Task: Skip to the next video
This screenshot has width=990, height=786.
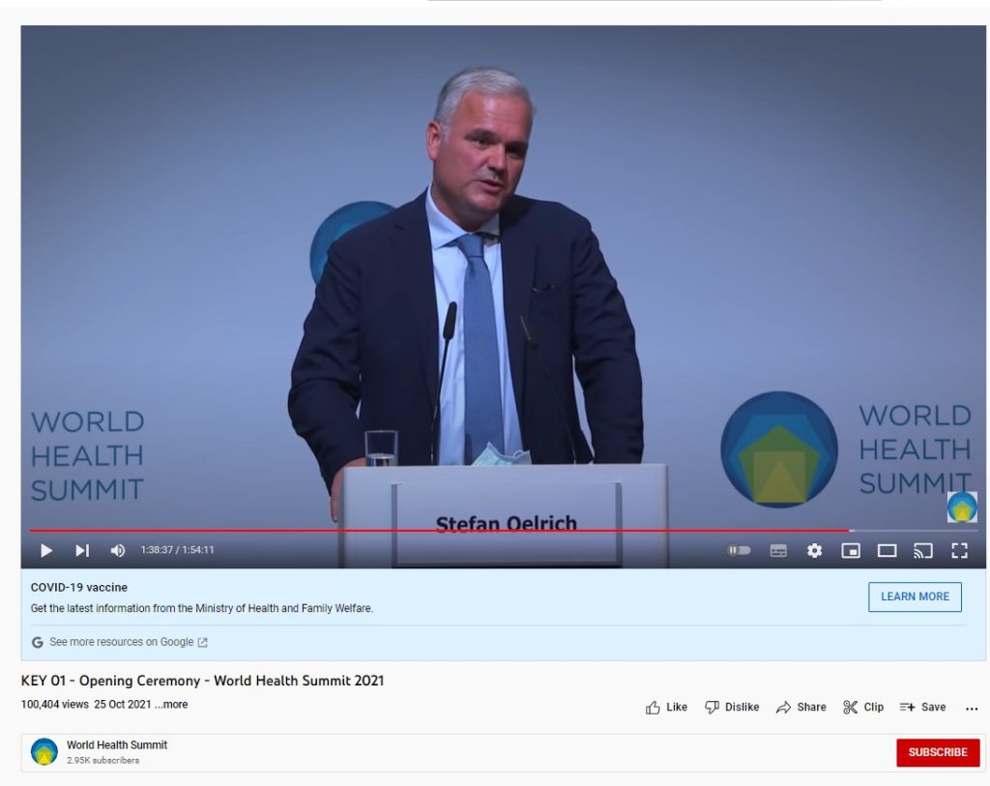Action: 82,550
